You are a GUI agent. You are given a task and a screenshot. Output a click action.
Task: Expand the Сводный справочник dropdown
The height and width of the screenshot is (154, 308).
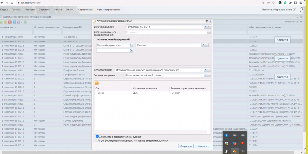coord(131,45)
